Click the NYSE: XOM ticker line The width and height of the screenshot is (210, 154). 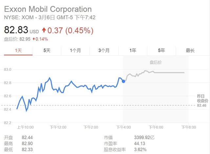(50, 17)
